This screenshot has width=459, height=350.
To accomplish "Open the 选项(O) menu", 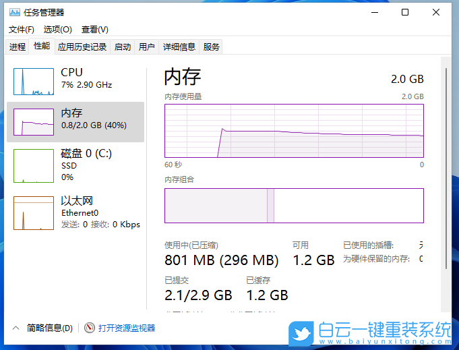I will [x=57, y=30].
